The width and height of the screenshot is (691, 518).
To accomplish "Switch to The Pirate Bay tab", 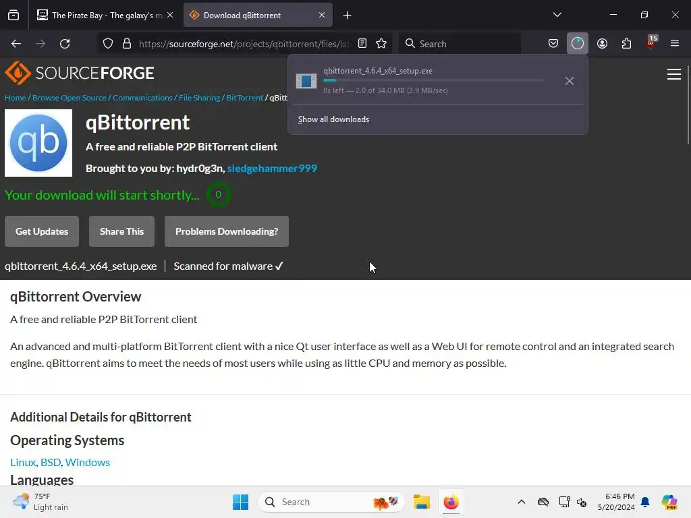I will 100,16.
